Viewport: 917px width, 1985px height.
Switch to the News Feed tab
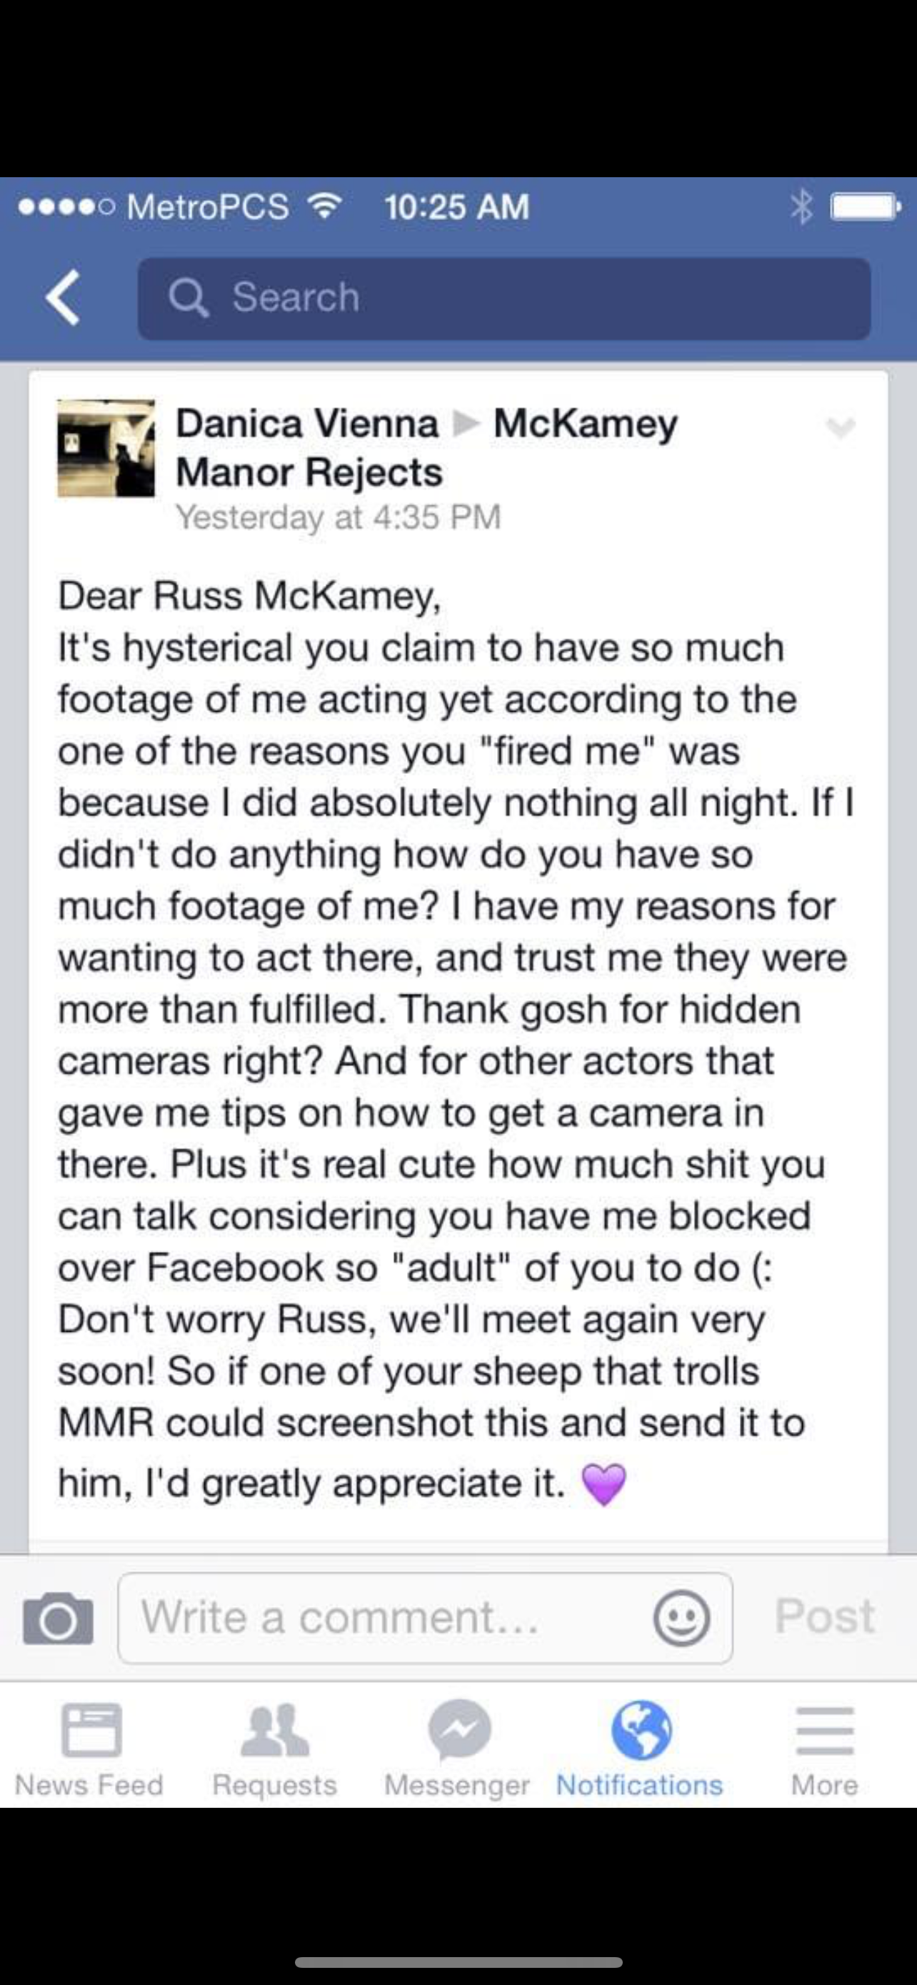(x=90, y=1746)
